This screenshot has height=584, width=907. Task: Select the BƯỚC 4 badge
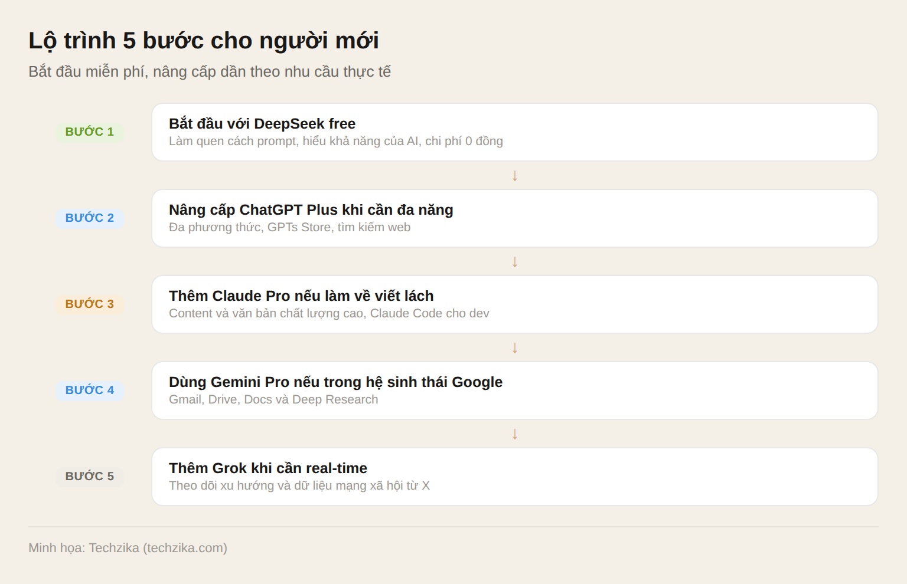pos(90,390)
